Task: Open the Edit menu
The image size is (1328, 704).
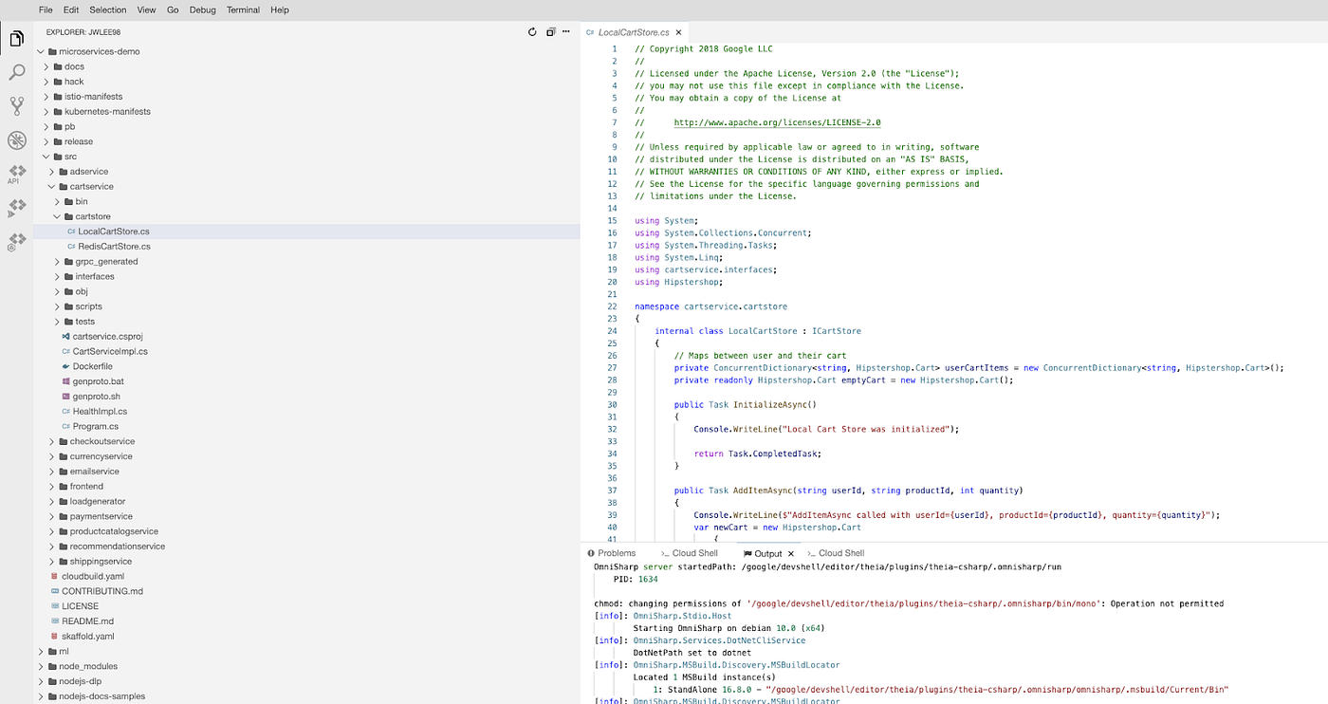Action: coord(71,9)
